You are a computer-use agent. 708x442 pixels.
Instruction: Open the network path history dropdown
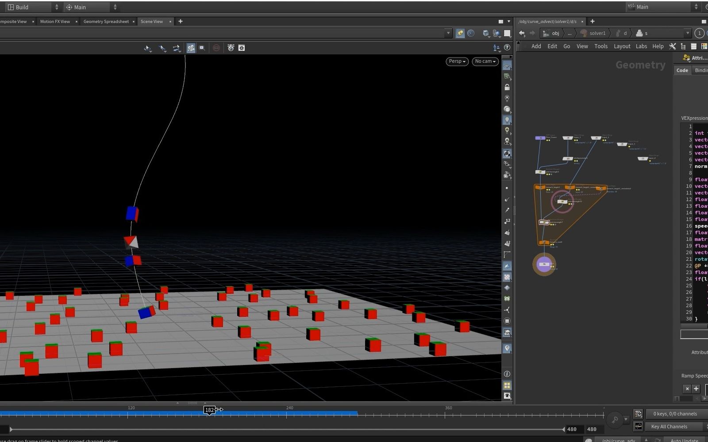tap(687, 33)
